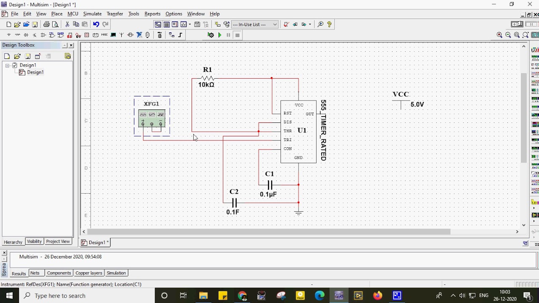Screen dimensions: 539x303
Task: Switch to the Nets spreadsheet tab
Action: 35,273
